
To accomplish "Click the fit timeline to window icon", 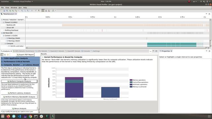I will pos(28,11).
